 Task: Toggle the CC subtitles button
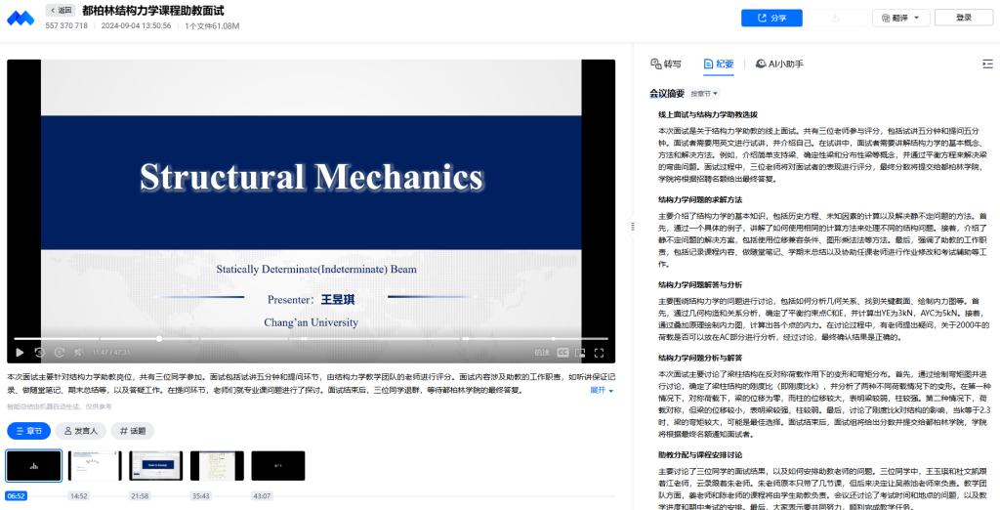click(x=562, y=352)
